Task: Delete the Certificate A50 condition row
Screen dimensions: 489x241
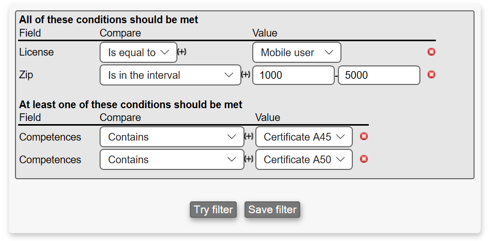Action: click(x=364, y=159)
